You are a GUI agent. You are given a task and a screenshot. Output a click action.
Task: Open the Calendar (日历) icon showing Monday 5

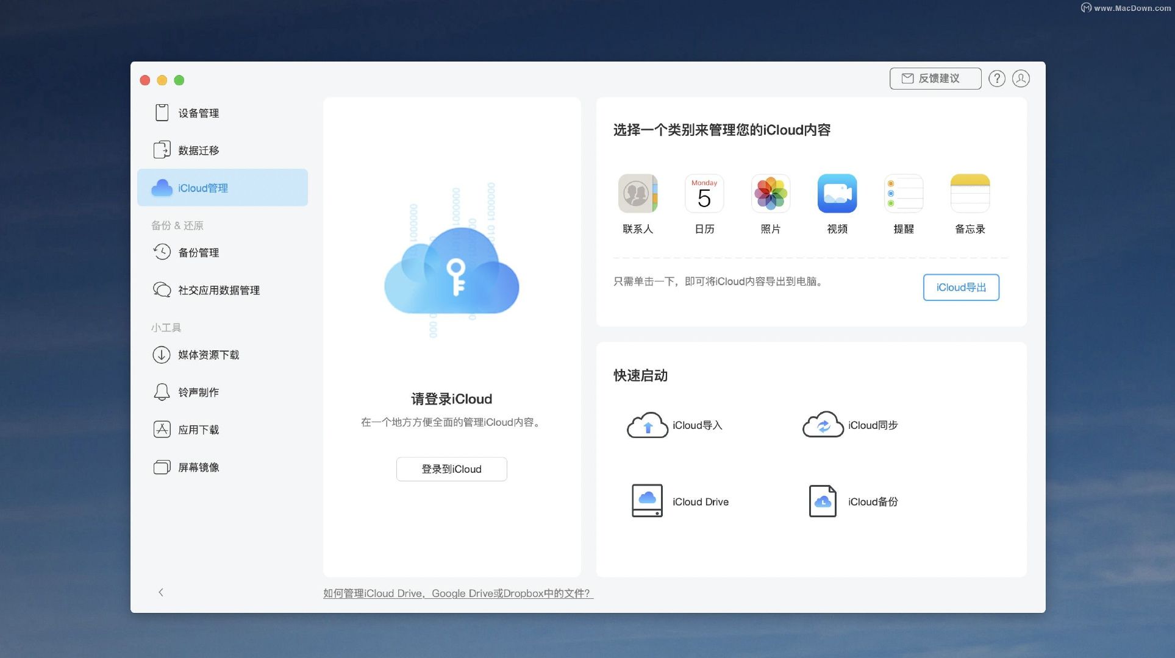(x=704, y=194)
